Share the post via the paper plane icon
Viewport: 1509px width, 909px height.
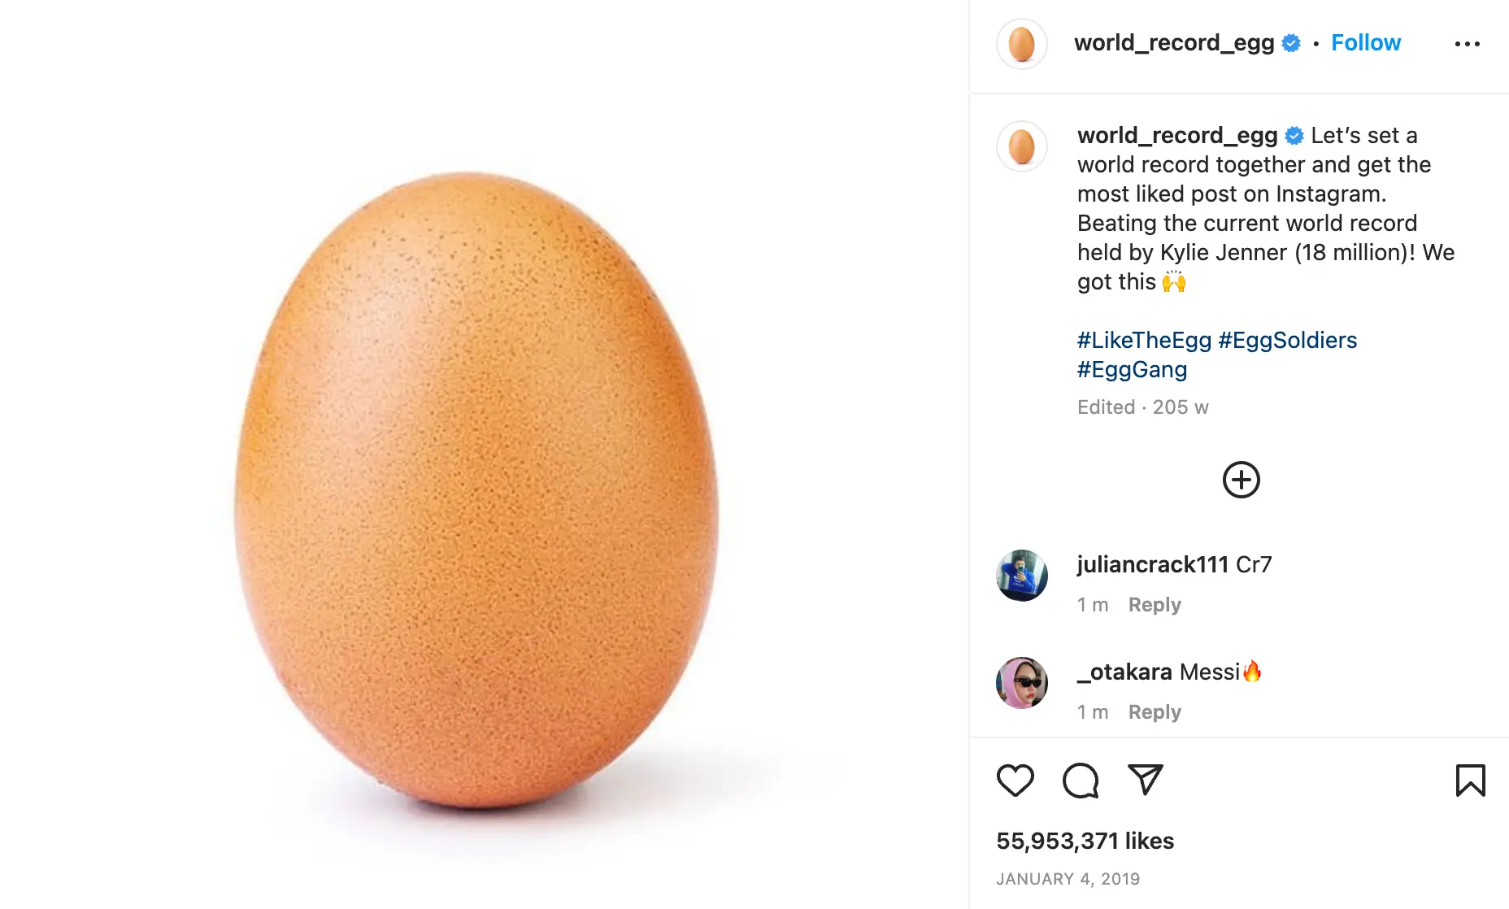click(x=1145, y=779)
